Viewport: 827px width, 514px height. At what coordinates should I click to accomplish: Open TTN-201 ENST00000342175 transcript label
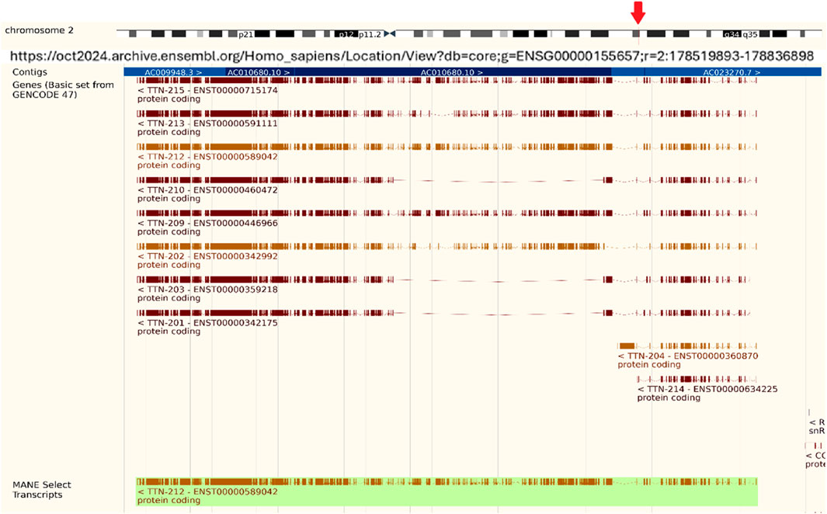tap(207, 323)
